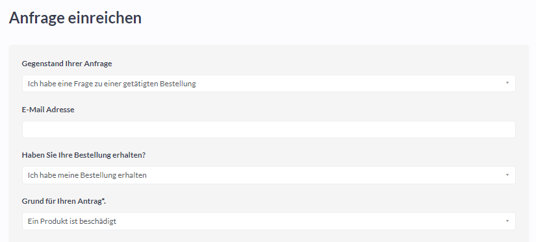536x242 pixels.
Task: Select the text 'Ich habe meine Bestellung erhalten'
Action: 87,175
